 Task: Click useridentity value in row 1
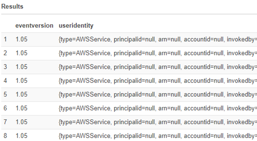pos(158,39)
